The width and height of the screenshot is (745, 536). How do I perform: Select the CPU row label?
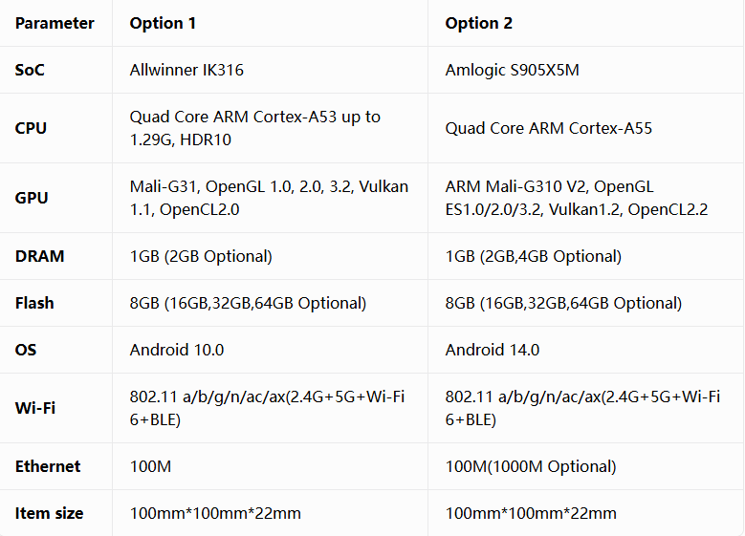31,128
